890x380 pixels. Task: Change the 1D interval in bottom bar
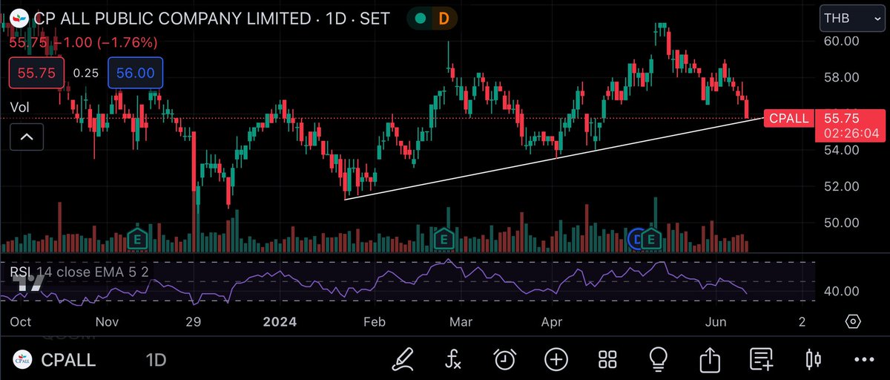coord(156,361)
